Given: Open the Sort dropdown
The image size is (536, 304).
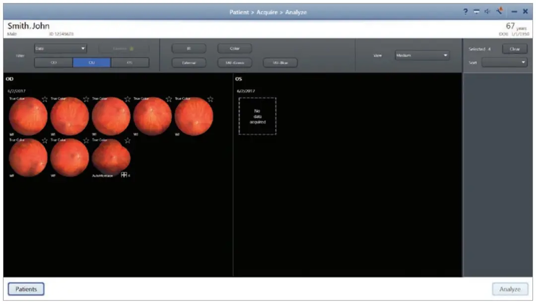Looking at the screenshot, I should click(x=504, y=62).
